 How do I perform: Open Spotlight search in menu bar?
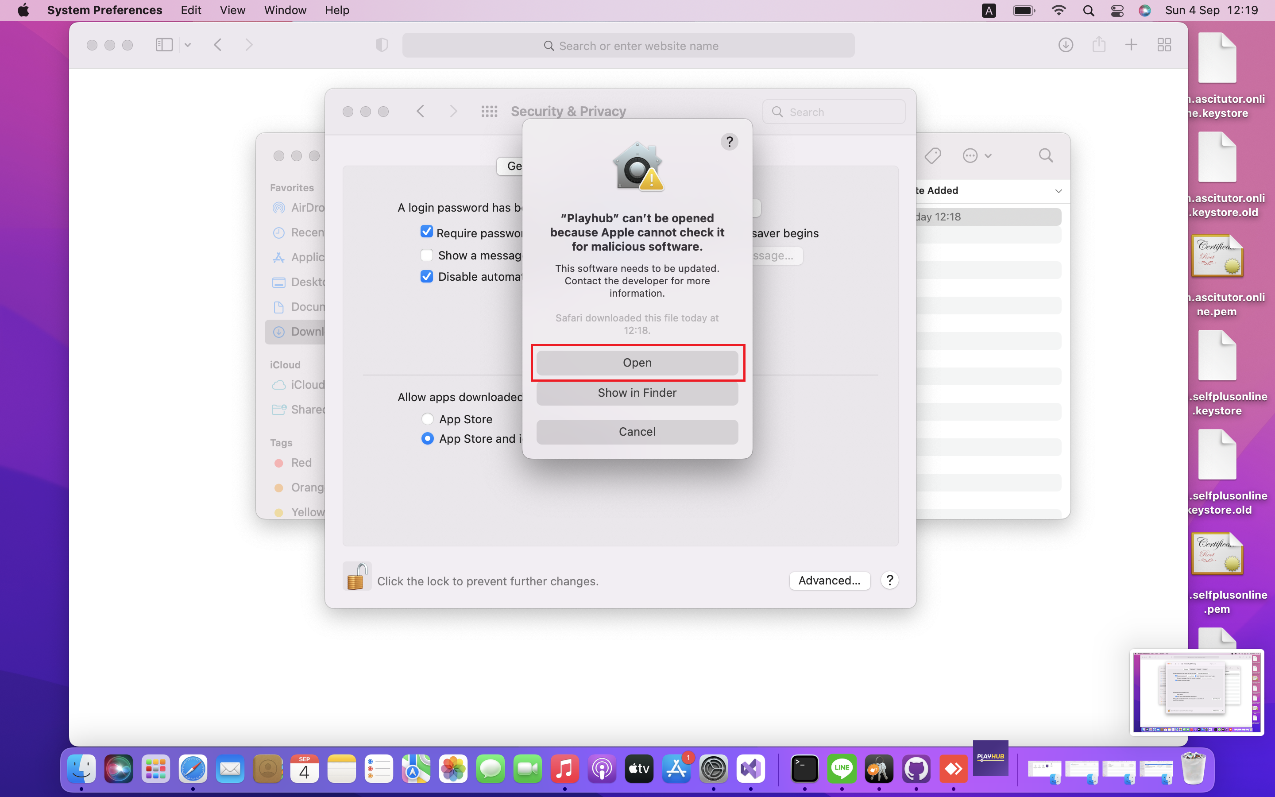1089,11
